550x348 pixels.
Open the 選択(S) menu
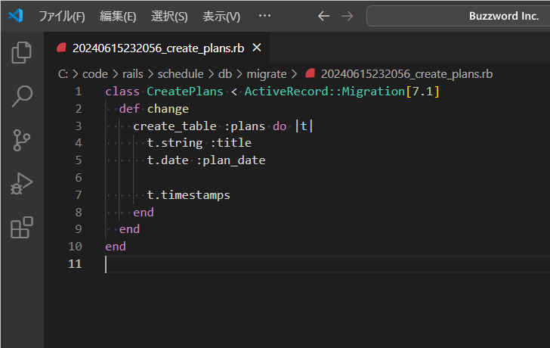169,16
